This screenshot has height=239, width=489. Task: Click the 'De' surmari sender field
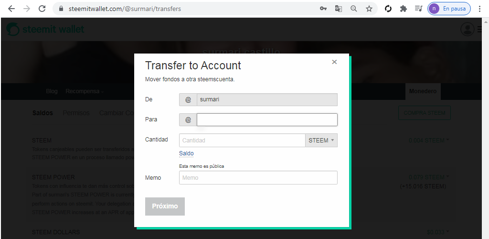pyautogui.click(x=267, y=99)
